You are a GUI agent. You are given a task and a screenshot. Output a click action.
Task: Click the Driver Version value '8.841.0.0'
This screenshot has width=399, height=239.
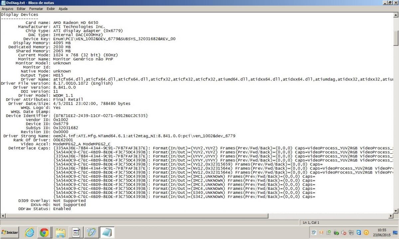(x=65, y=87)
